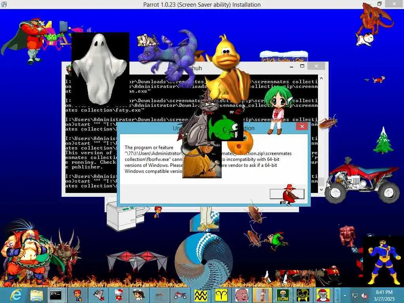
Task: Select the yellow Aquarius waves taskbar icon
Action: (x=201, y=295)
